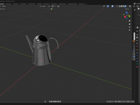The height and width of the screenshot is (105, 140).
Task: Open the Object Constraints properties tab
Action: [x=137, y=61]
